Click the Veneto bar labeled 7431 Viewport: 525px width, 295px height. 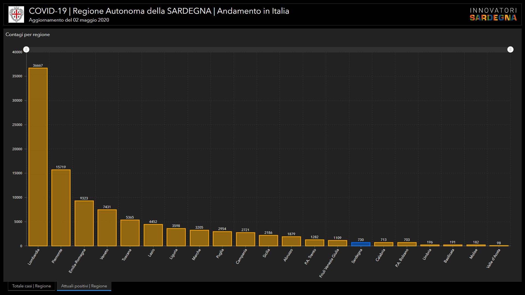(x=107, y=228)
